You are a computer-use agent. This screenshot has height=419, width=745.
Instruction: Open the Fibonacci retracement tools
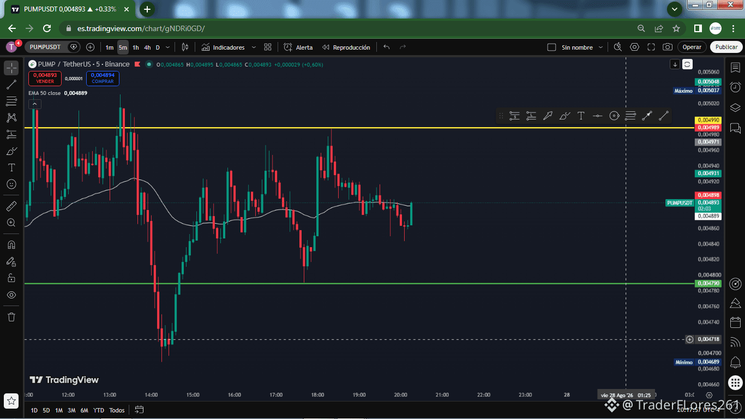click(x=11, y=101)
